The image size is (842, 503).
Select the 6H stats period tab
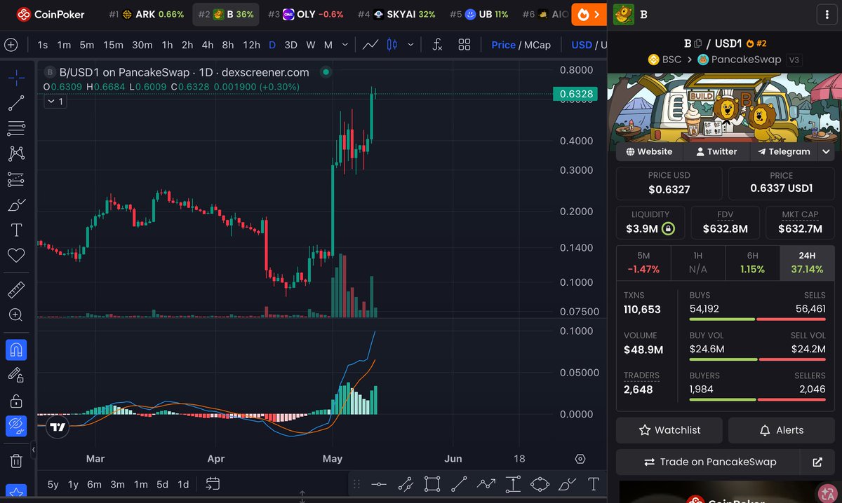752,263
